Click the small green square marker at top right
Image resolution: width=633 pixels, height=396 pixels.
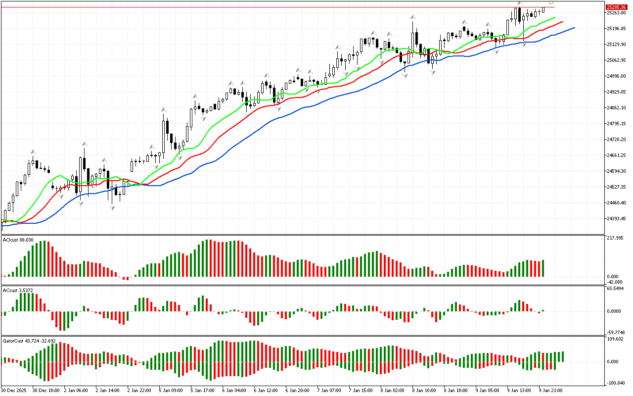click(551, 2)
